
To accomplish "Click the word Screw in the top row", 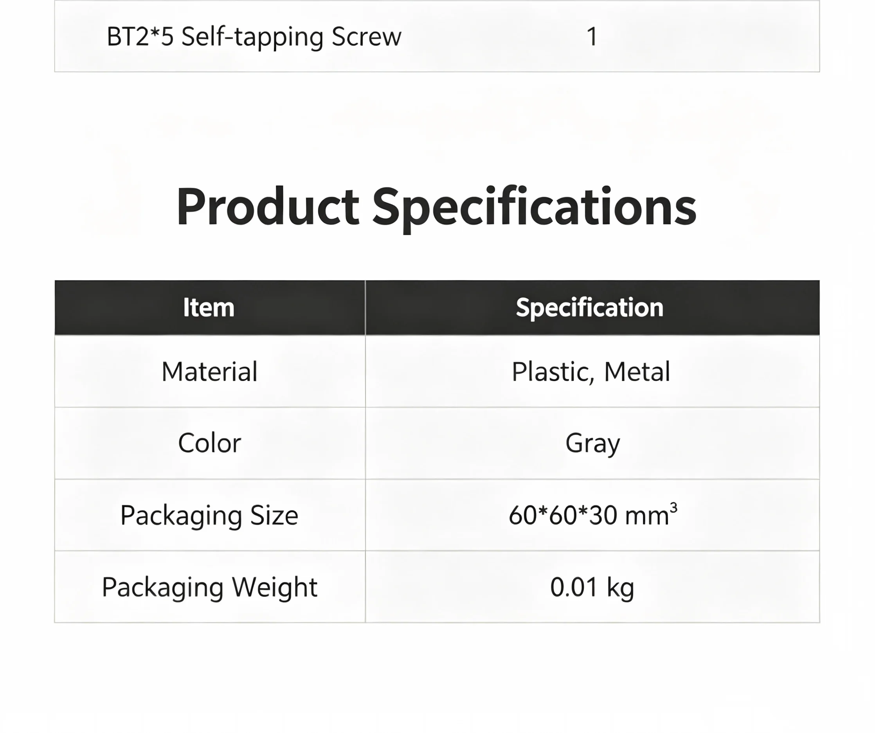I will (367, 37).
